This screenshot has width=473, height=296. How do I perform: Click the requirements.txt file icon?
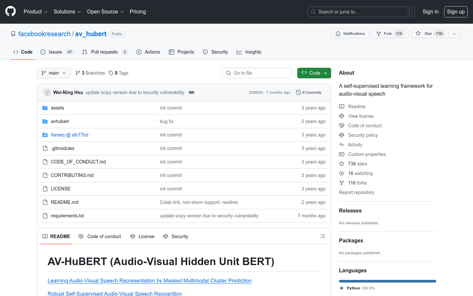45,216
